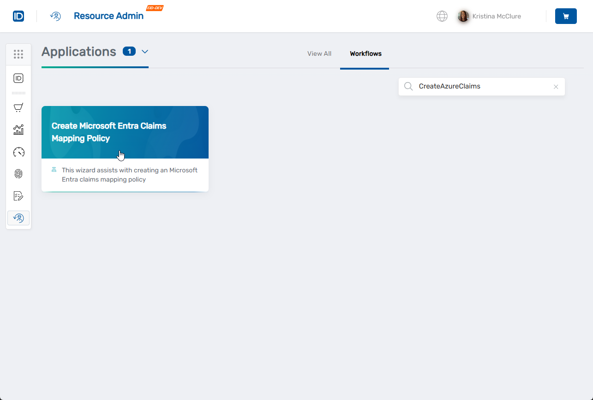Open the dashboard gauge icon in the sidebar
The width and height of the screenshot is (593, 400).
[x=18, y=152]
